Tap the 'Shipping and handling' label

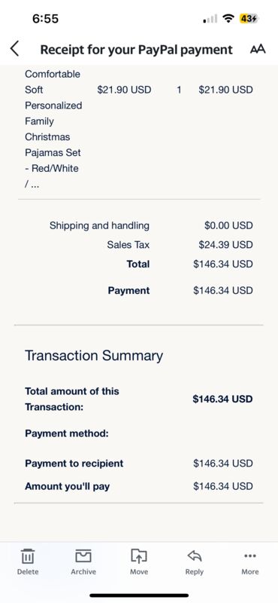point(99,225)
